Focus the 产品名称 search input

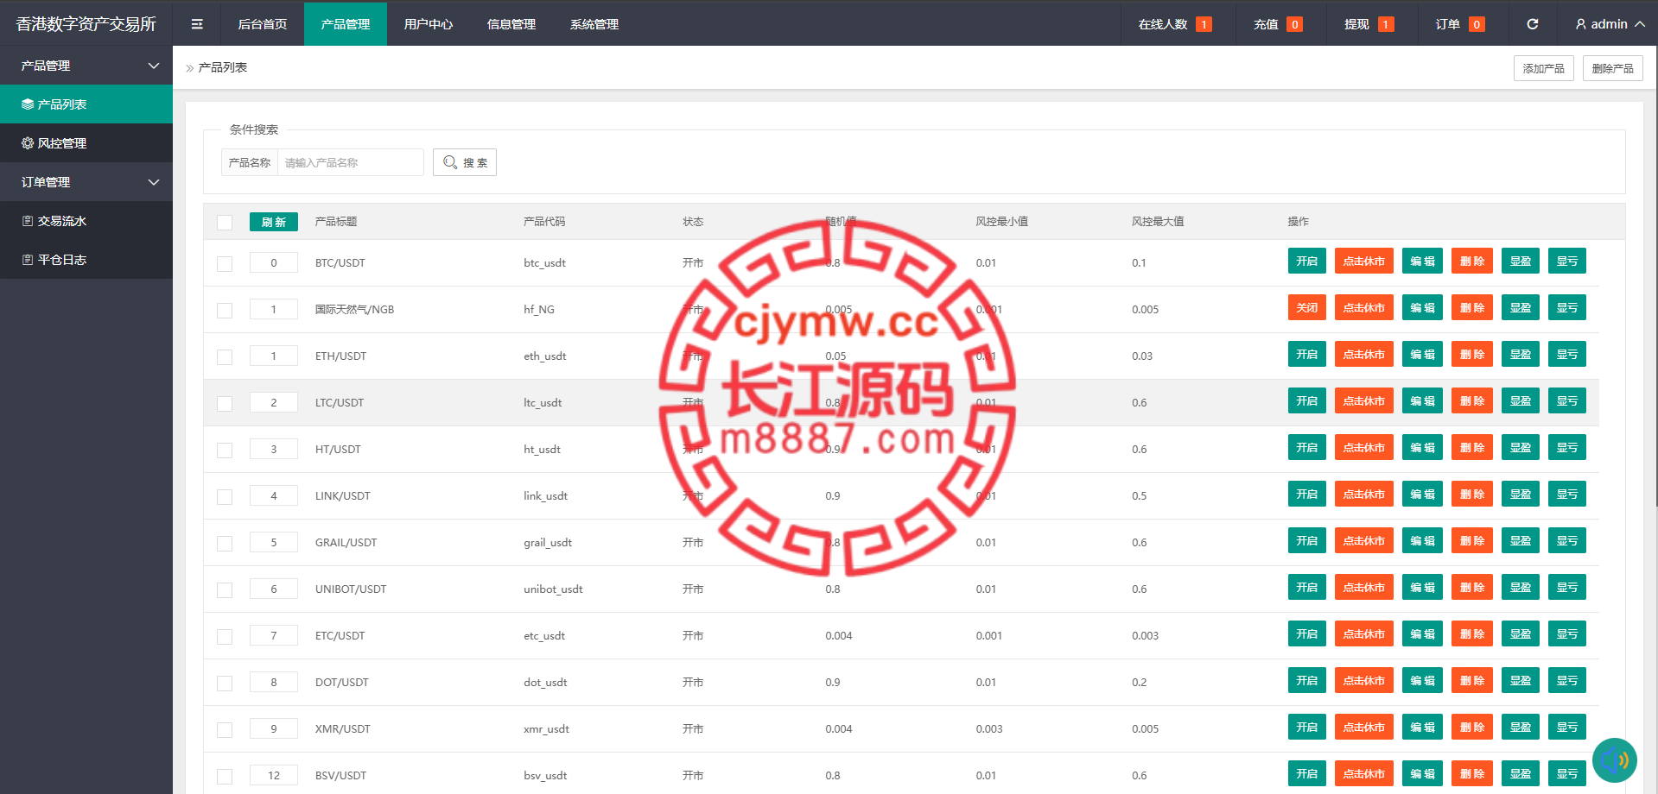click(x=350, y=162)
